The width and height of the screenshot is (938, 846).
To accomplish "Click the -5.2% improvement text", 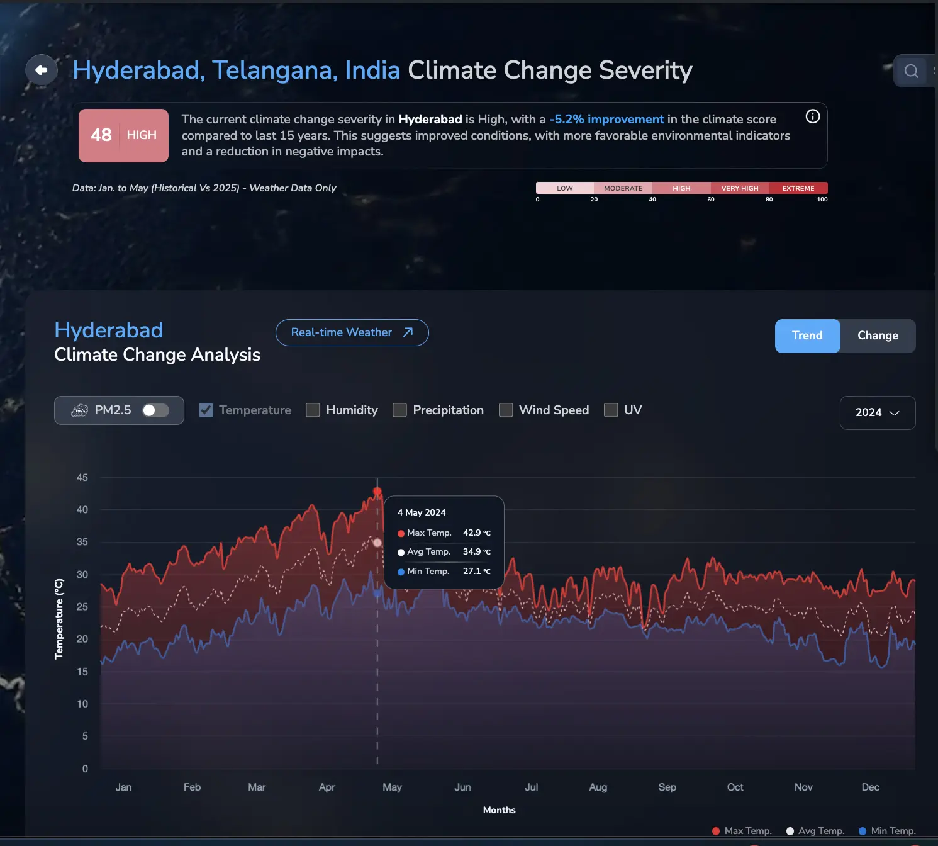I will pyautogui.click(x=606, y=119).
